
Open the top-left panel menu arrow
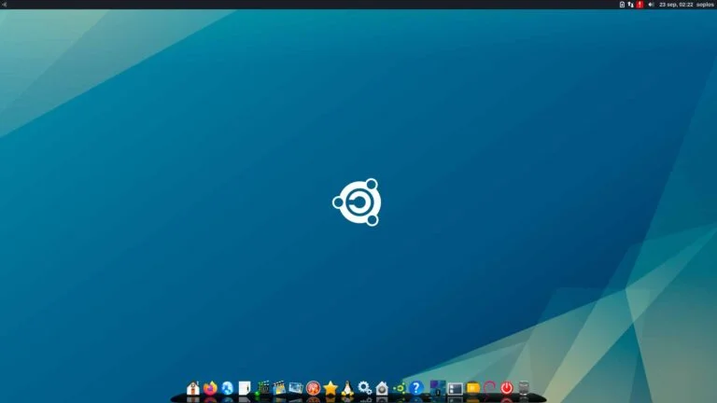point(4,5)
